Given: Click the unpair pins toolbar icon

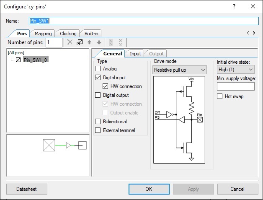Looking at the screenshot, I should pos(121,42).
